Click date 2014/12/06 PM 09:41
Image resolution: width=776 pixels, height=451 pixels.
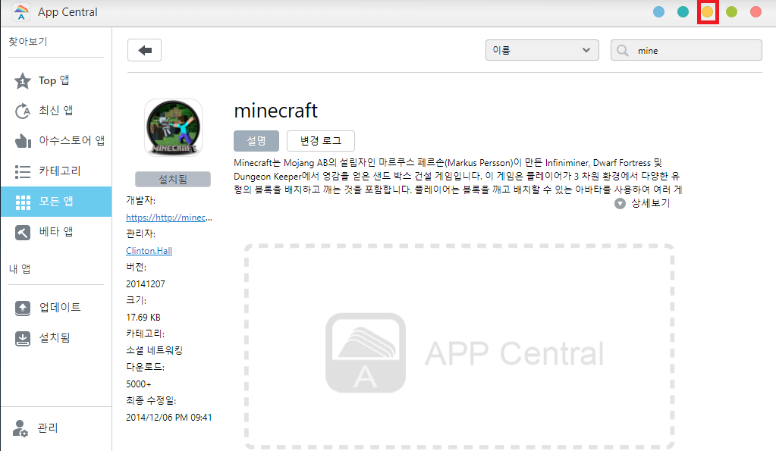168,418
